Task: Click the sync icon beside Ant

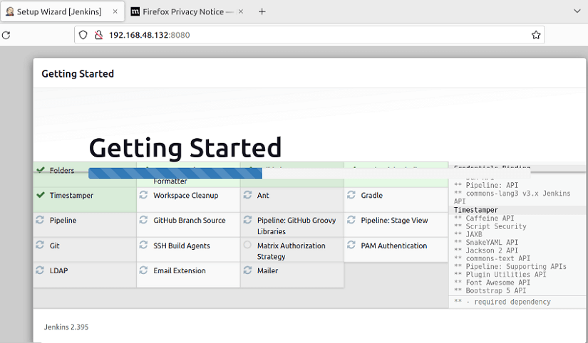Action: pyautogui.click(x=247, y=195)
